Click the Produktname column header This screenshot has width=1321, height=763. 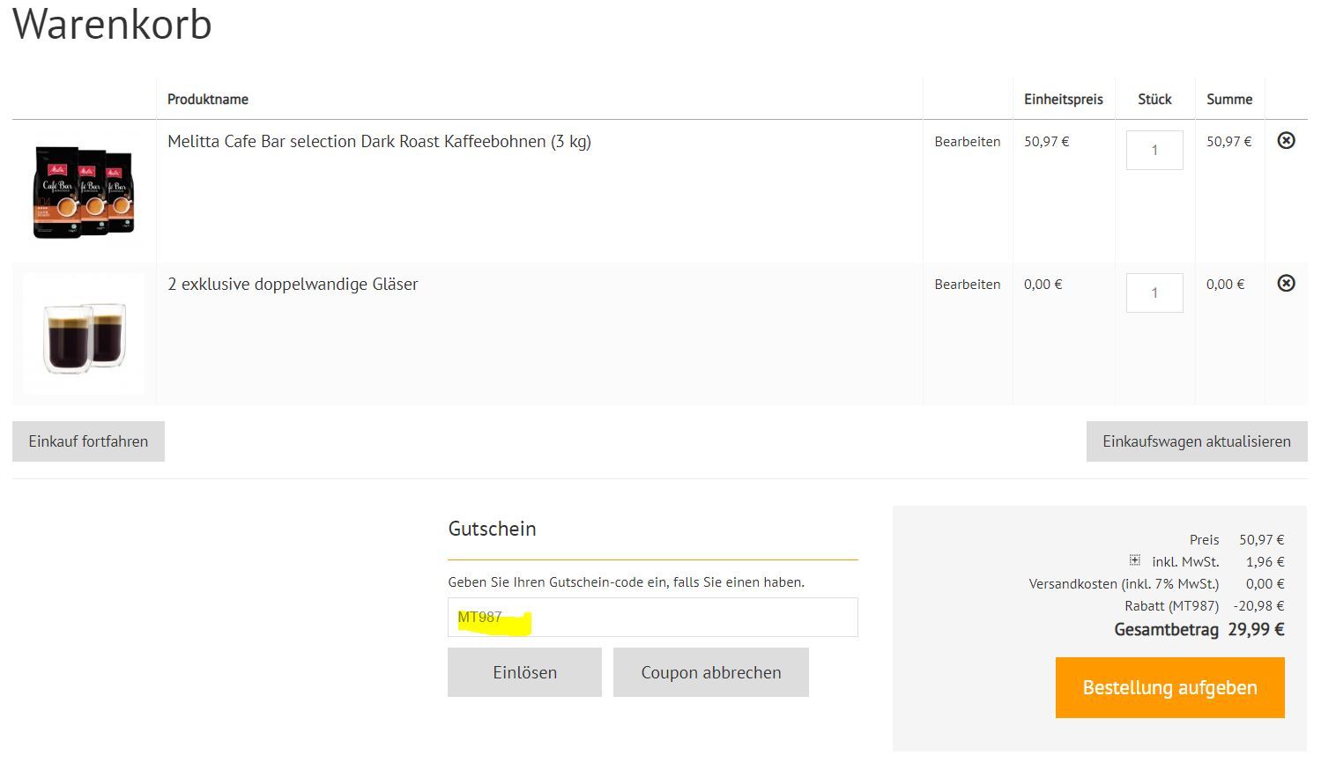tap(208, 99)
